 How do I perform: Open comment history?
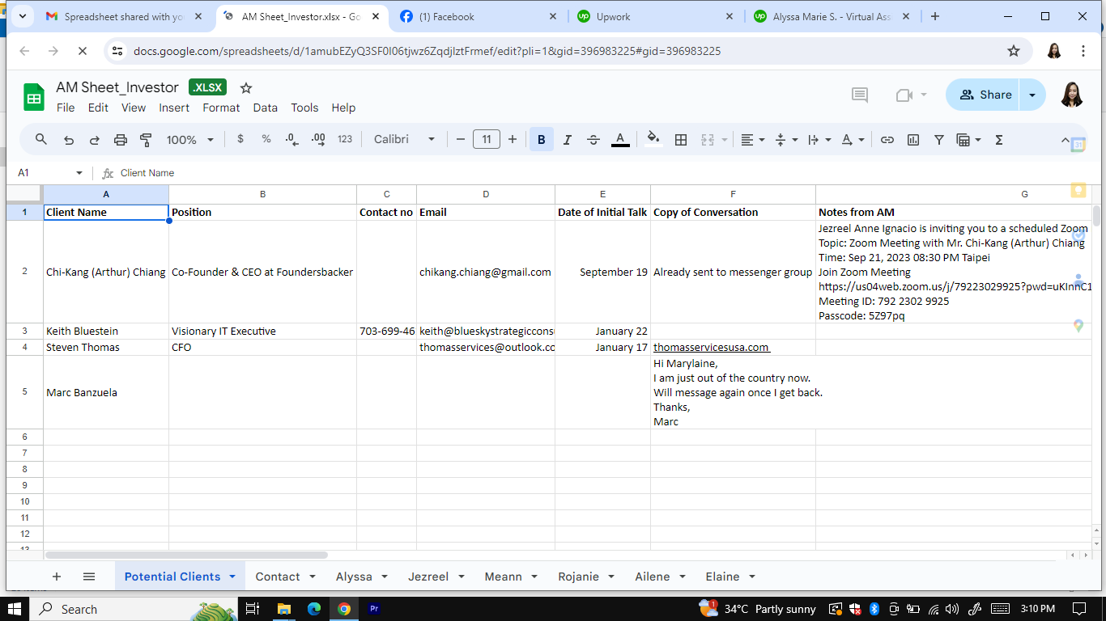[860, 95]
